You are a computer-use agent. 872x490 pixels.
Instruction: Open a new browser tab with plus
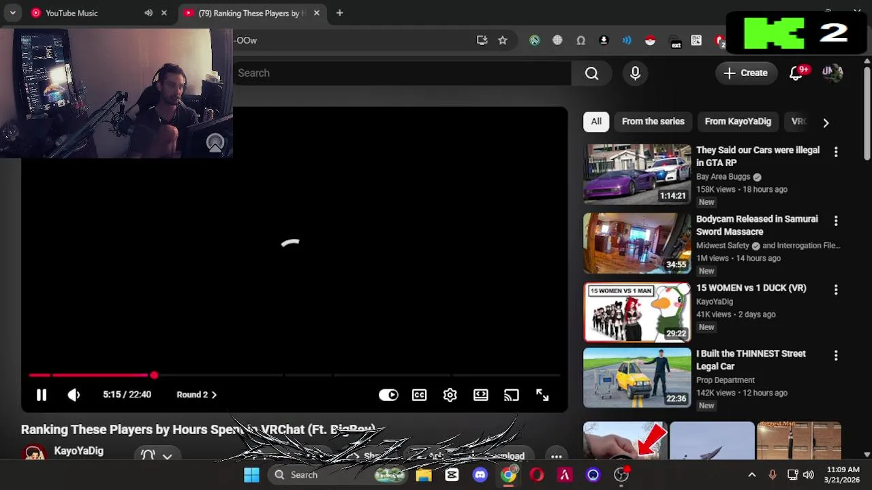coord(339,13)
